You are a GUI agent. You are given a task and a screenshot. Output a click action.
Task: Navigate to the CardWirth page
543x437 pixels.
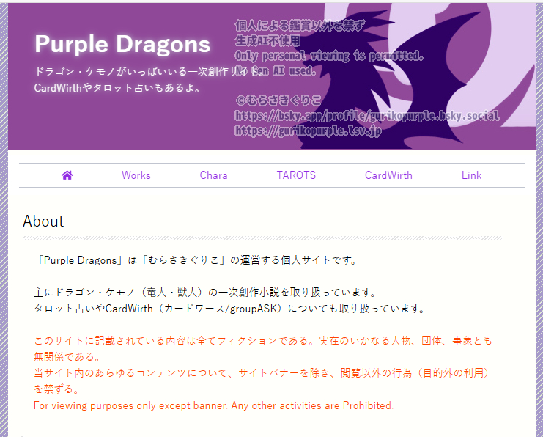388,175
